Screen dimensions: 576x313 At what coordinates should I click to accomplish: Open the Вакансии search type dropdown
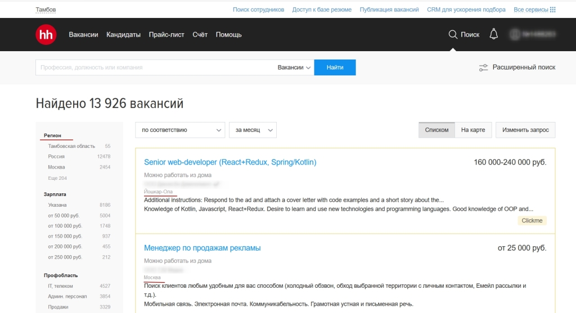point(294,67)
